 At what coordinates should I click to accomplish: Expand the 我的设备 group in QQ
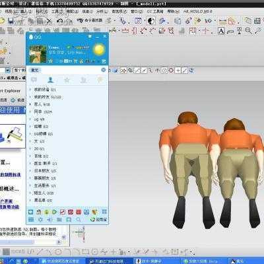[45, 90]
